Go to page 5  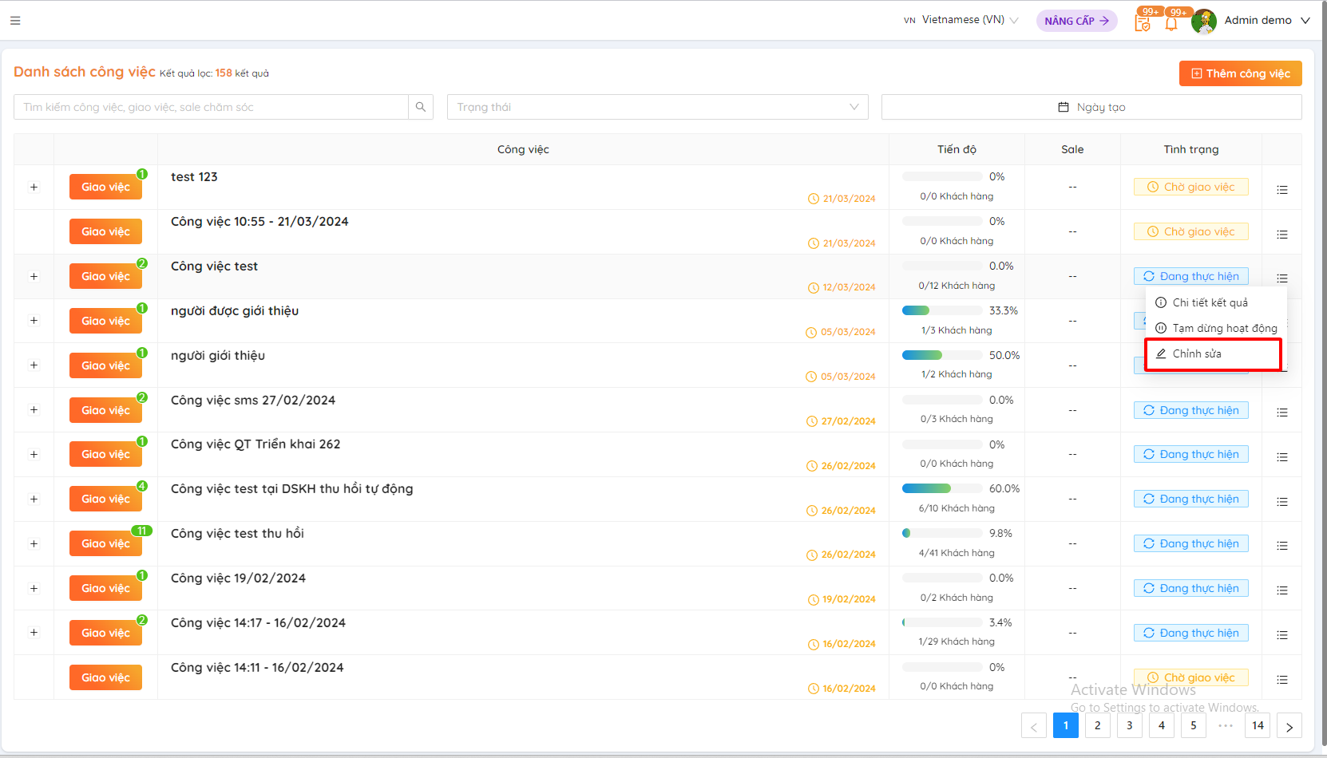click(x=1194, y=725)
